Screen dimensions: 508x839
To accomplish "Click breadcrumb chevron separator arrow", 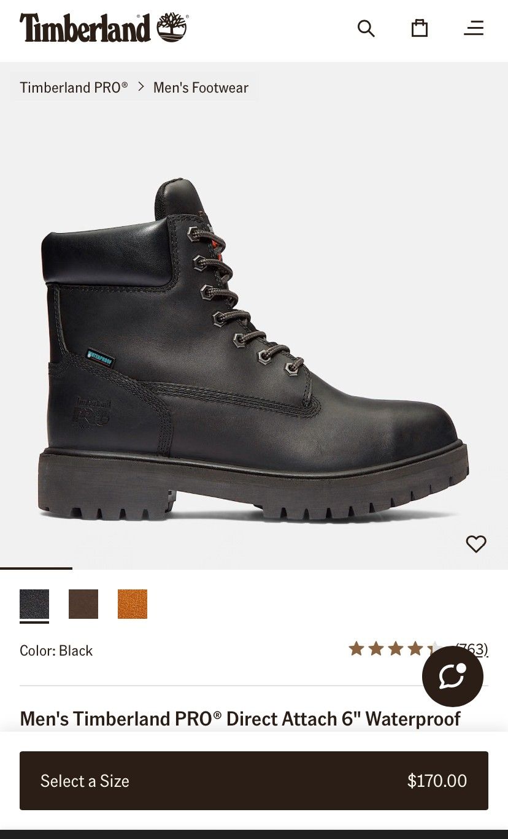I will point(141,87).
